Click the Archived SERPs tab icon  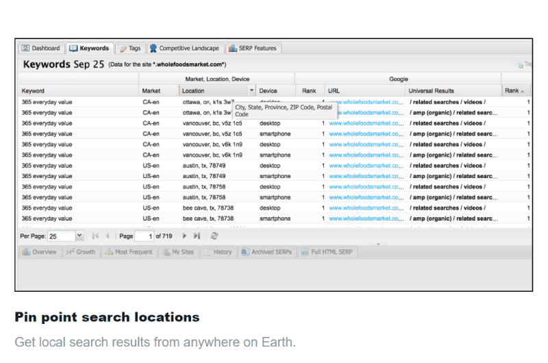245,252
